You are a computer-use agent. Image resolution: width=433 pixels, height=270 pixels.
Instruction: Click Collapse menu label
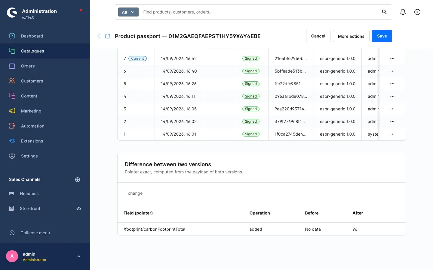coord(35,233)
